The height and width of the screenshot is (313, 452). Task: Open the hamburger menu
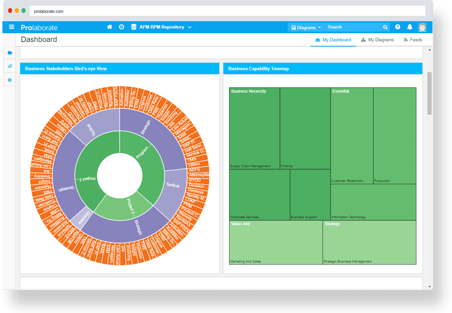11,27
